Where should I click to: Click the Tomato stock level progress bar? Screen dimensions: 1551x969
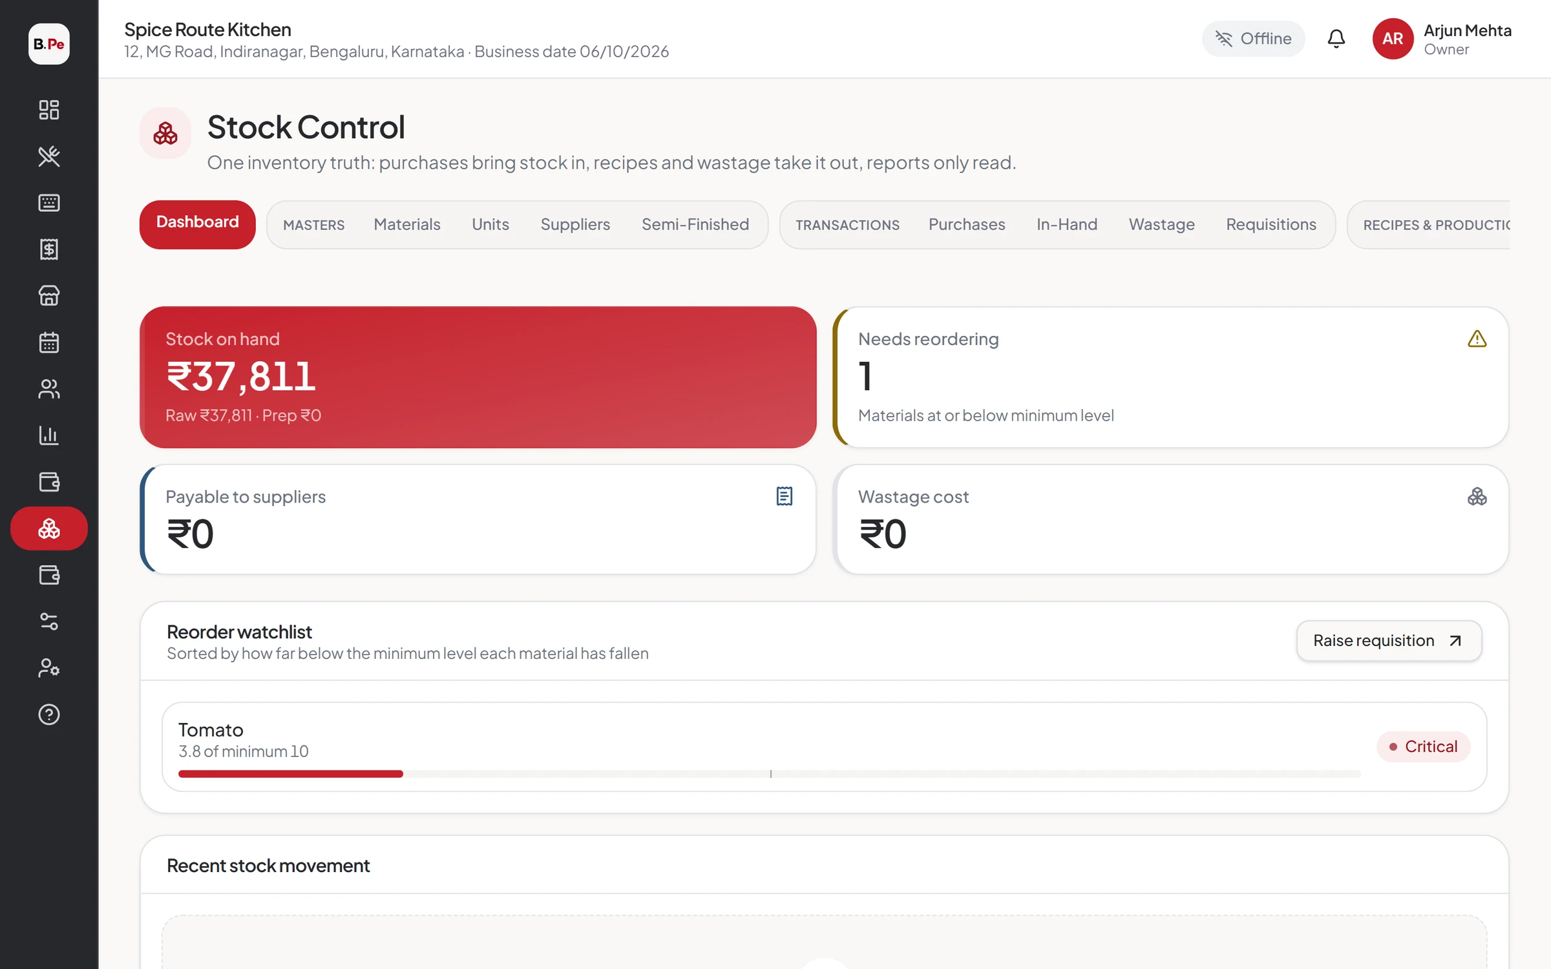(x=769, y=773)
